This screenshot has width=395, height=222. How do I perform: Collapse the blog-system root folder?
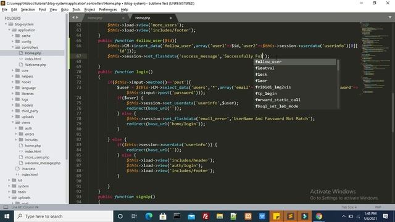point(6,24)
